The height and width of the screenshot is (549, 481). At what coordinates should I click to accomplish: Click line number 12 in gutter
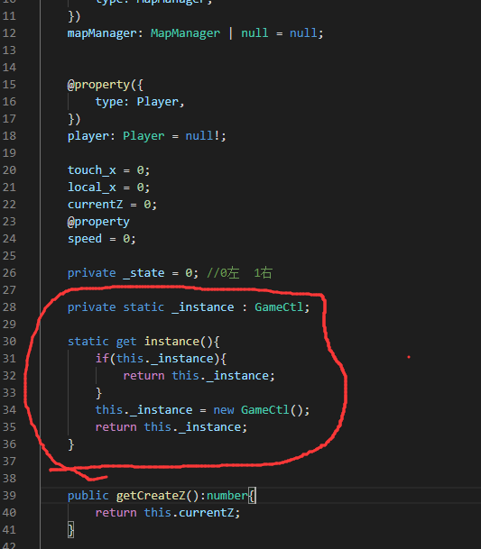coord(9,33)
